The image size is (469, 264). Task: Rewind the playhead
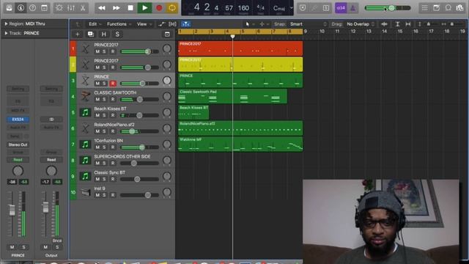tap(102, 8)
